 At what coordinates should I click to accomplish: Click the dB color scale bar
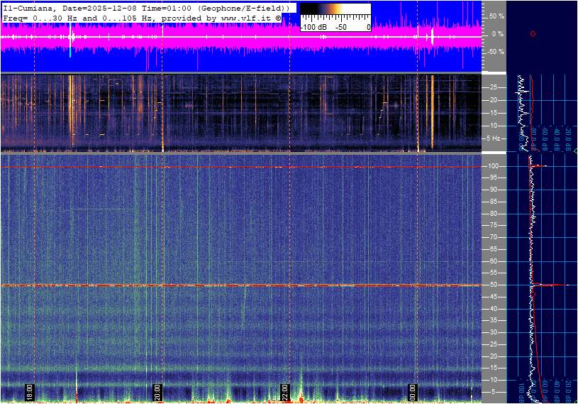coord(335,11)
